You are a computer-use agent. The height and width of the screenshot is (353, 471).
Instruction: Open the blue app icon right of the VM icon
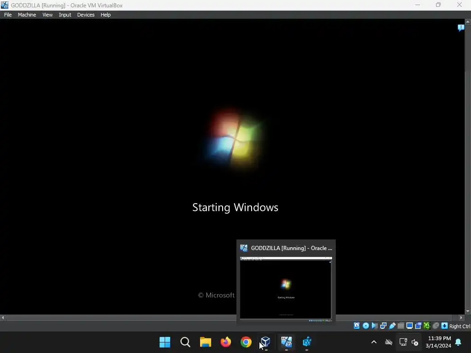pyautogui.click(x=307, y=342)
